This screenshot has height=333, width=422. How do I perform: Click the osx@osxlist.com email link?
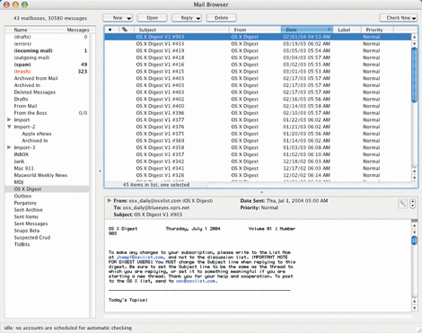tap(197, 281)
